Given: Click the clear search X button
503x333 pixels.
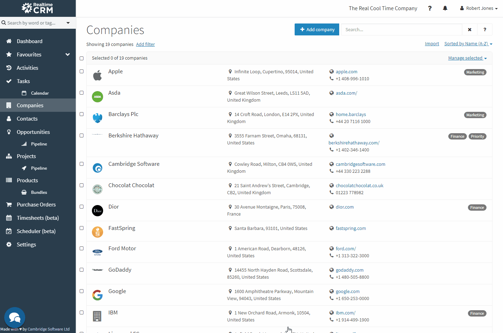Looking at the screenshot, I should pyautogui.click(x=470, y=30).
